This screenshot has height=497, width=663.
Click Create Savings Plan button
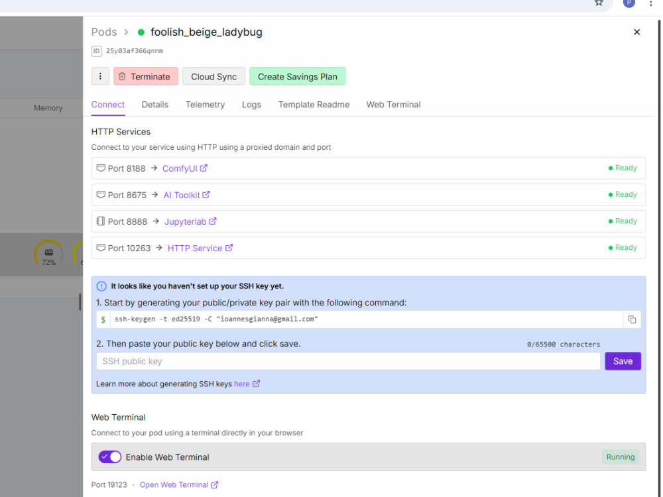point(297,76)
